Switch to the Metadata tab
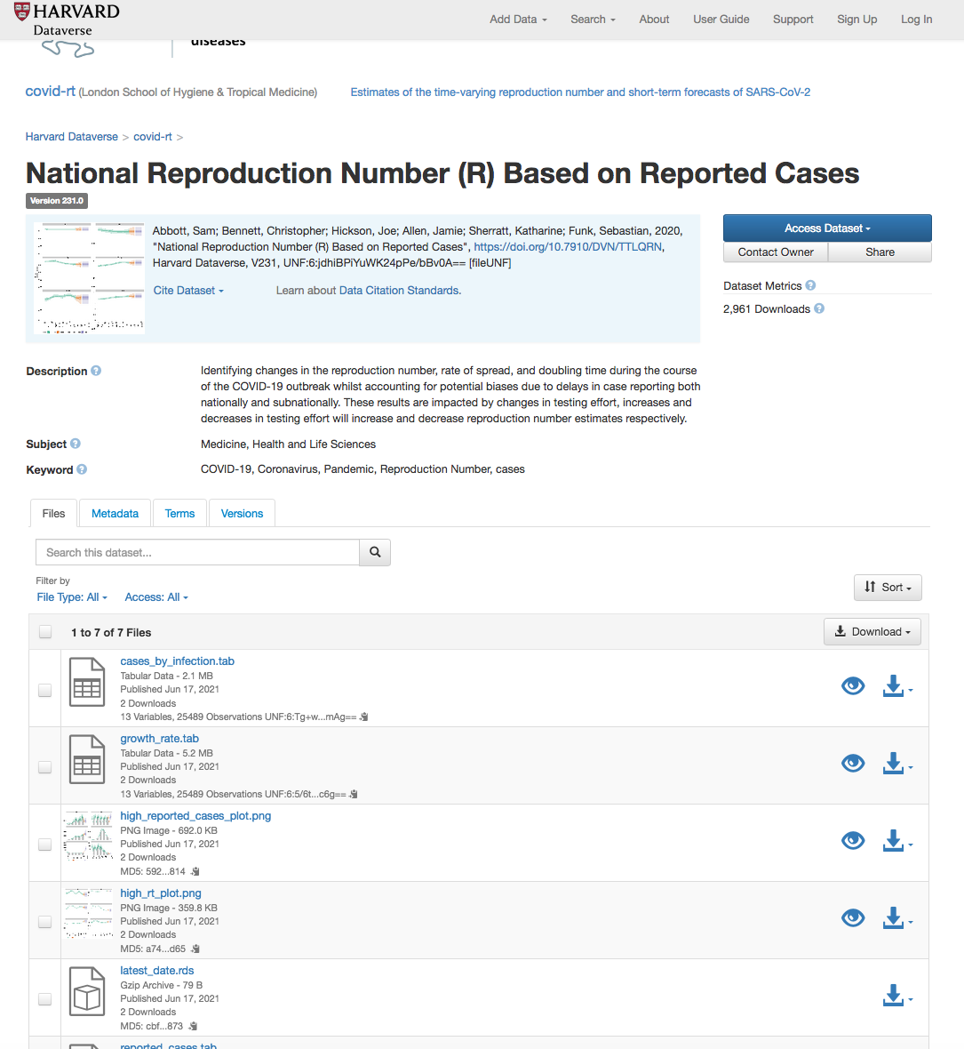The image size is (964, 1049). click(115, 514)
